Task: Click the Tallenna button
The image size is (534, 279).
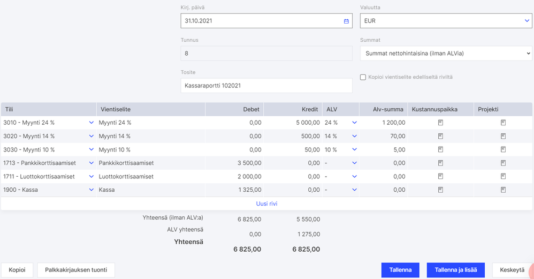Action: [x=400, y=270]
